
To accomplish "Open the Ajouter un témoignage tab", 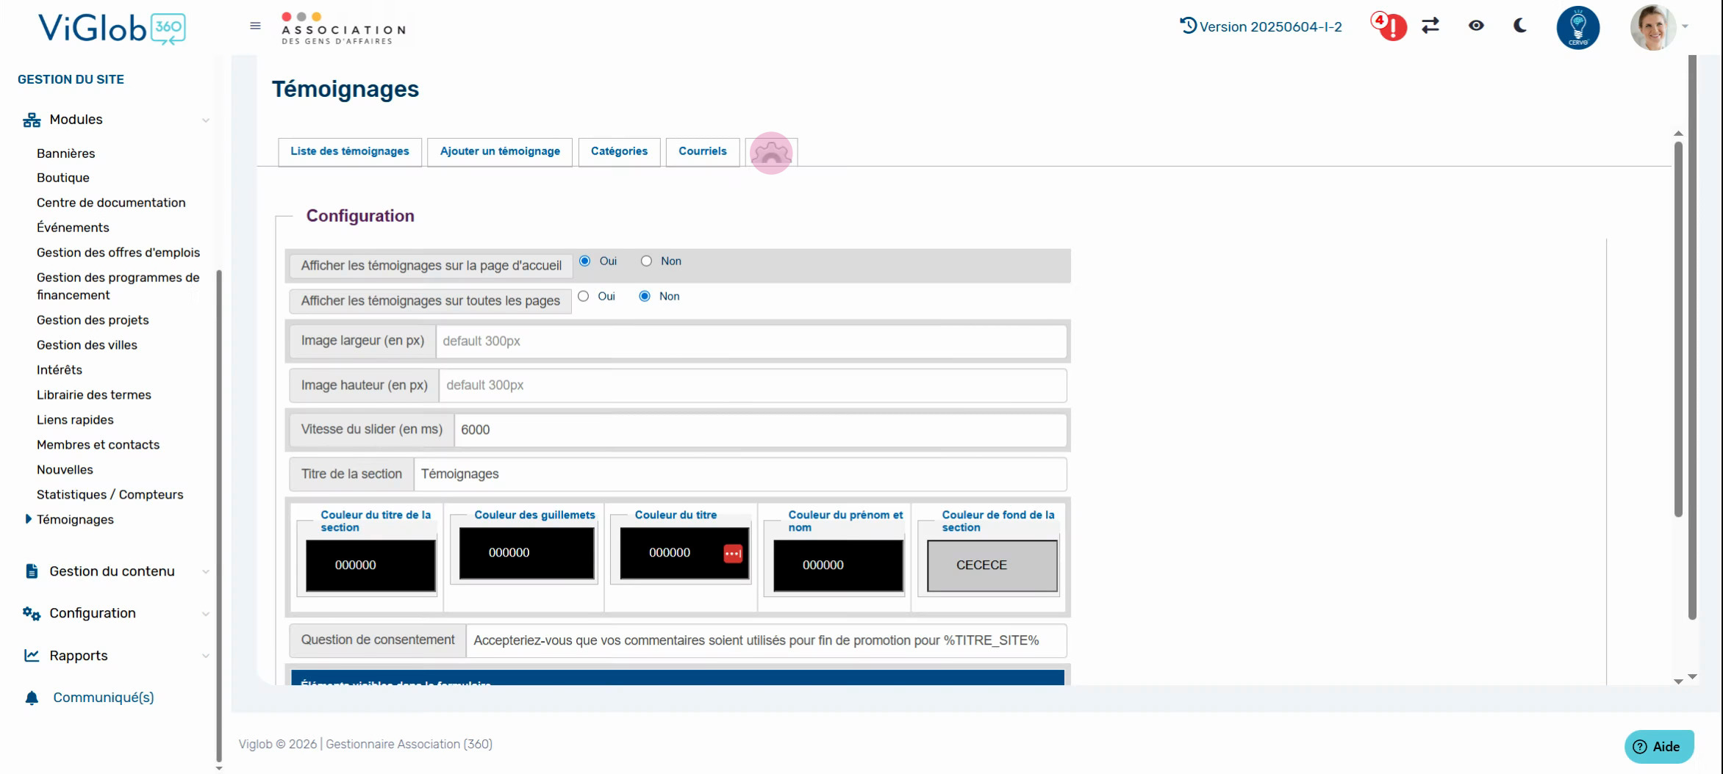I will 500,152.
